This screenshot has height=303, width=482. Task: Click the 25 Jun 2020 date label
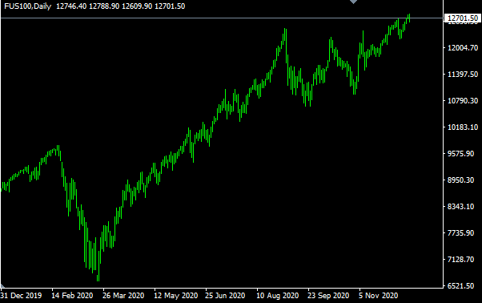[225, 296]
